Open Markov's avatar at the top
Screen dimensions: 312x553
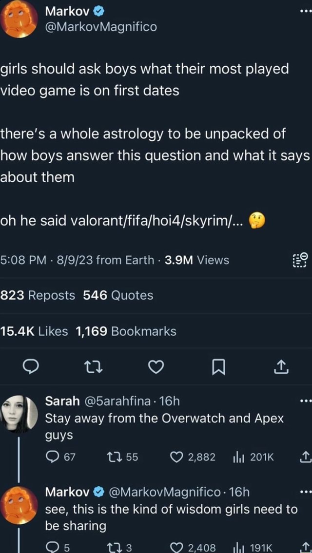tap(19, 19)
